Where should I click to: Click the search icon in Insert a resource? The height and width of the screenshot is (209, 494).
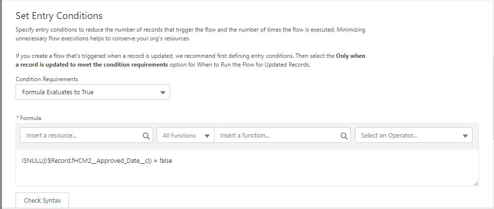click(145, 136)
